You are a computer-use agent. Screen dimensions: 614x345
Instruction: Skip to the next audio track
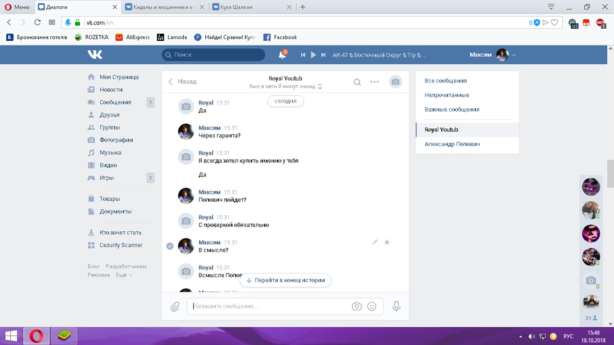click(x=324, y=55)
